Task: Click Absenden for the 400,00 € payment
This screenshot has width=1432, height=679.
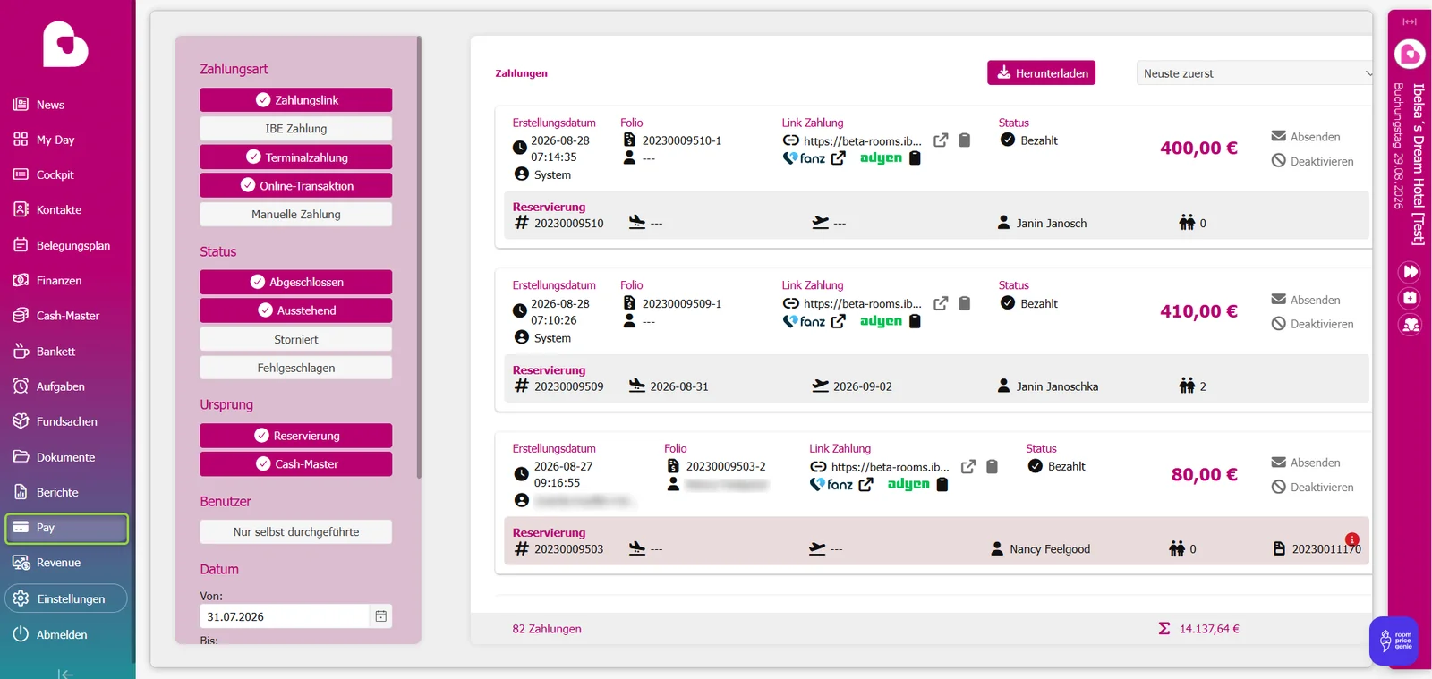Action: 1306,136
